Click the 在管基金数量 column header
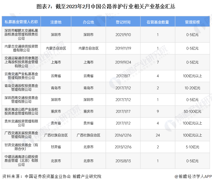The image size is (212, 183). pos(158,22)
